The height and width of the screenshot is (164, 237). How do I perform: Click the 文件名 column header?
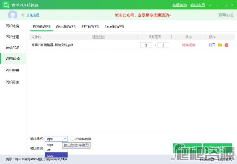(36, 37)
